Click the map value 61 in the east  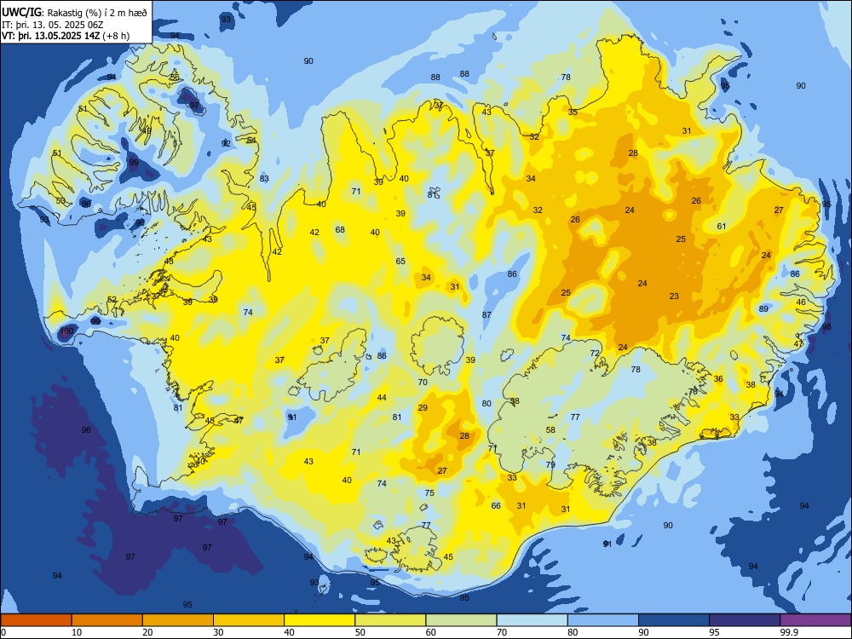click(x=722, y=226)
